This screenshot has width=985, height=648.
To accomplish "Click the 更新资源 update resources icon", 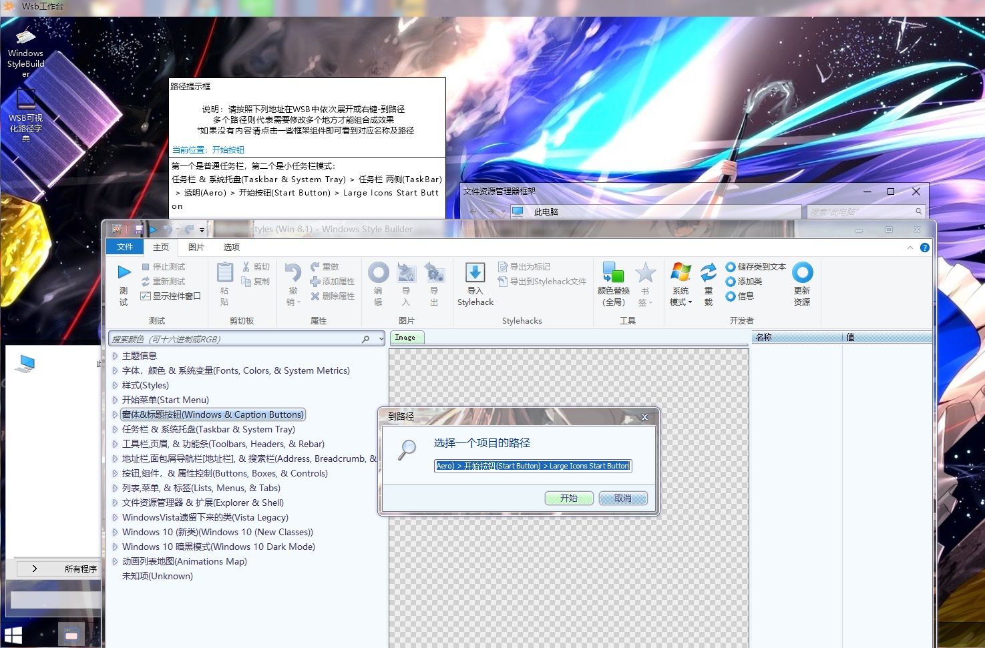I will 802,272.
